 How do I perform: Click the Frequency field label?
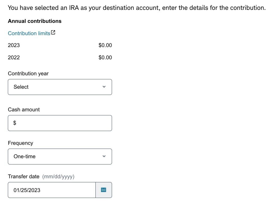20,143
